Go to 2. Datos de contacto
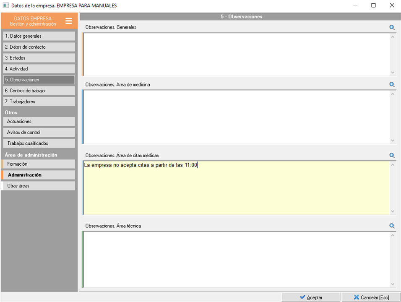Image resolution: width=401 pixels, height=302 pixels. point(39,47)
